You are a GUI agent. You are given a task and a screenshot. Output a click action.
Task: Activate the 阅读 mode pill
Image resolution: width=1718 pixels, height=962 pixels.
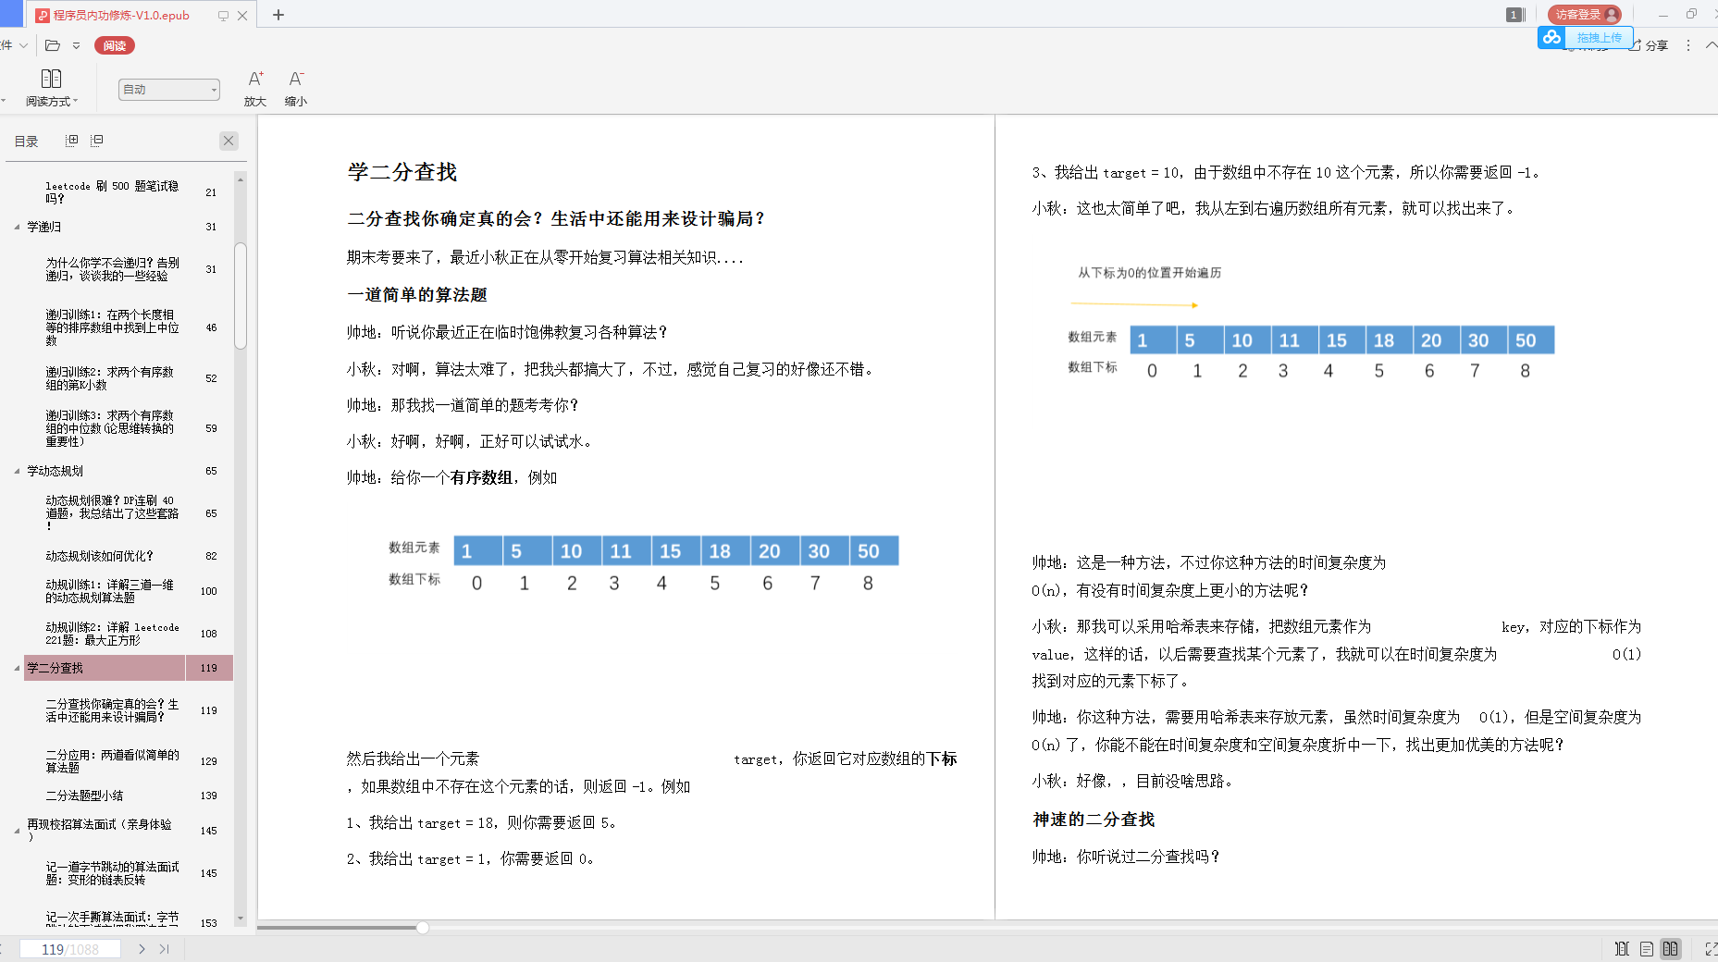pos(115,45)
